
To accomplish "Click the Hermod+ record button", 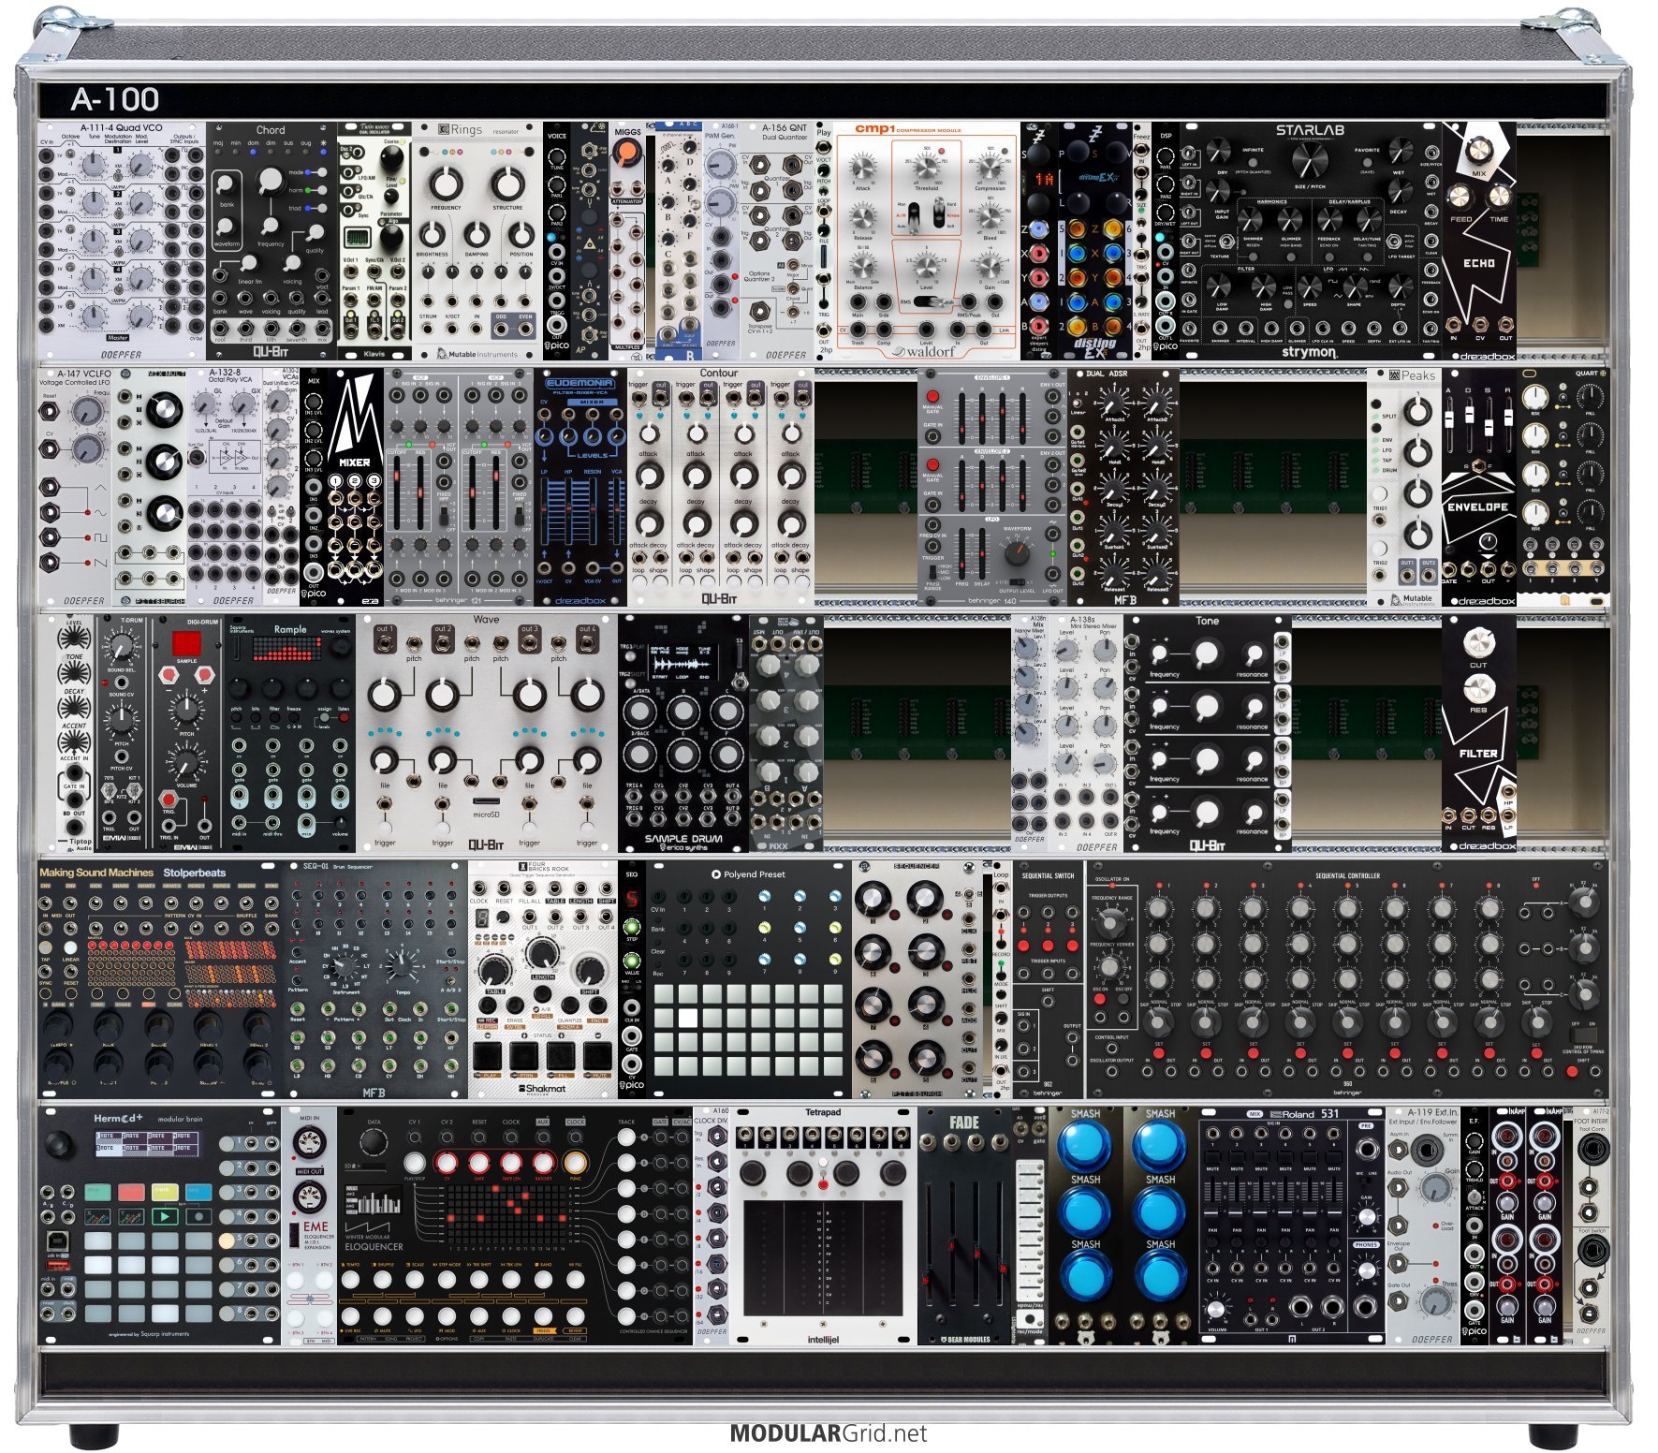I will (x=198, y=1216).
